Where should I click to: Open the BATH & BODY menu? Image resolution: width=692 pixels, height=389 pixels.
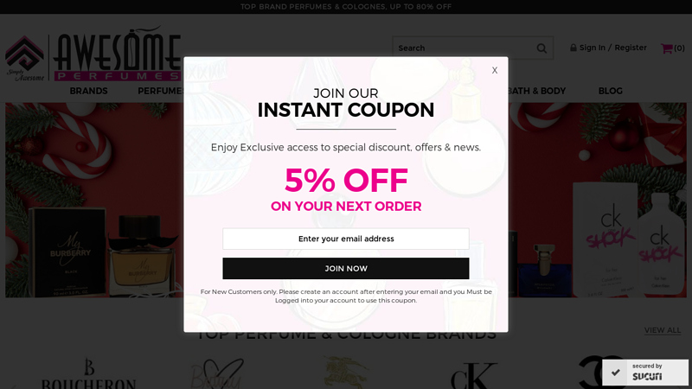536,91
